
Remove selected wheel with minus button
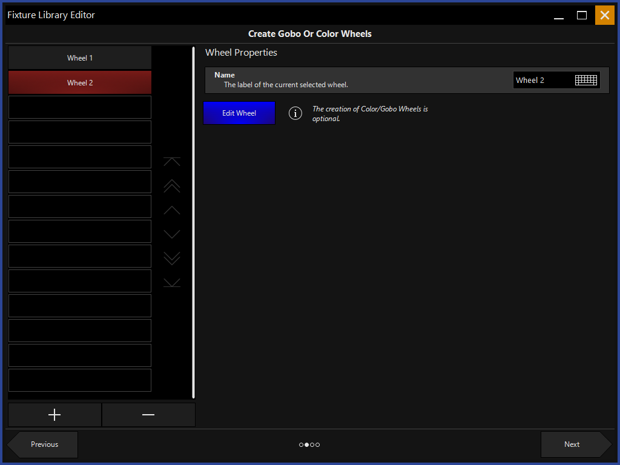pos(148,415)
